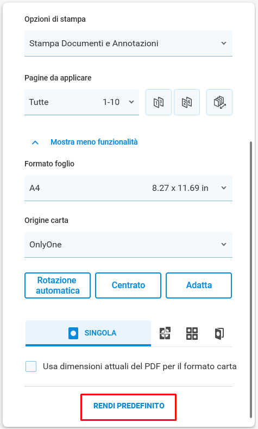Image resolution: width=258 pixels, height=429 pixels.
Task: Toggle Rotazione automatica option
Action: tap(58, 285)
